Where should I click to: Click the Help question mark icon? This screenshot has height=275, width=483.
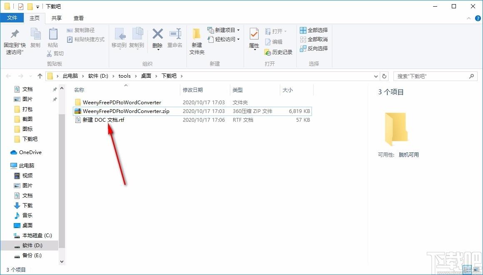pos(478,18)
